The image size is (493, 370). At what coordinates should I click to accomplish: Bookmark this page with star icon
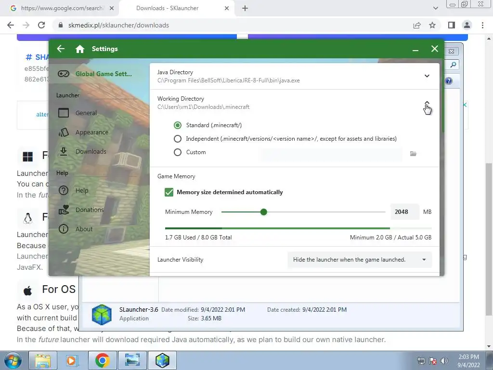pyautogui.click(x=432, y=25)
